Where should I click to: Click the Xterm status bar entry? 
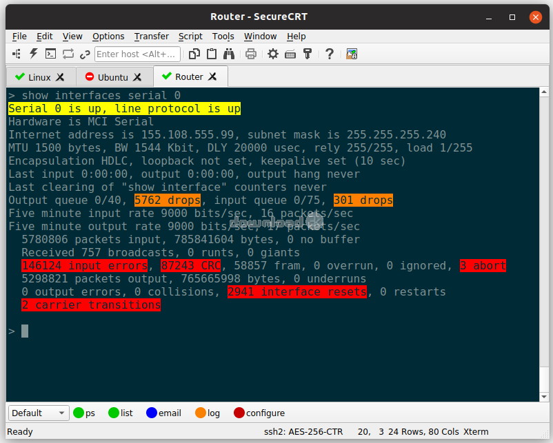tap(476, 432)
